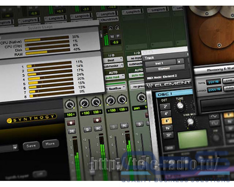The width and height of the screenshot is (234, 187).
Task: Click the LongVerb send under the -3.9 readout
Action: [81, 16]
